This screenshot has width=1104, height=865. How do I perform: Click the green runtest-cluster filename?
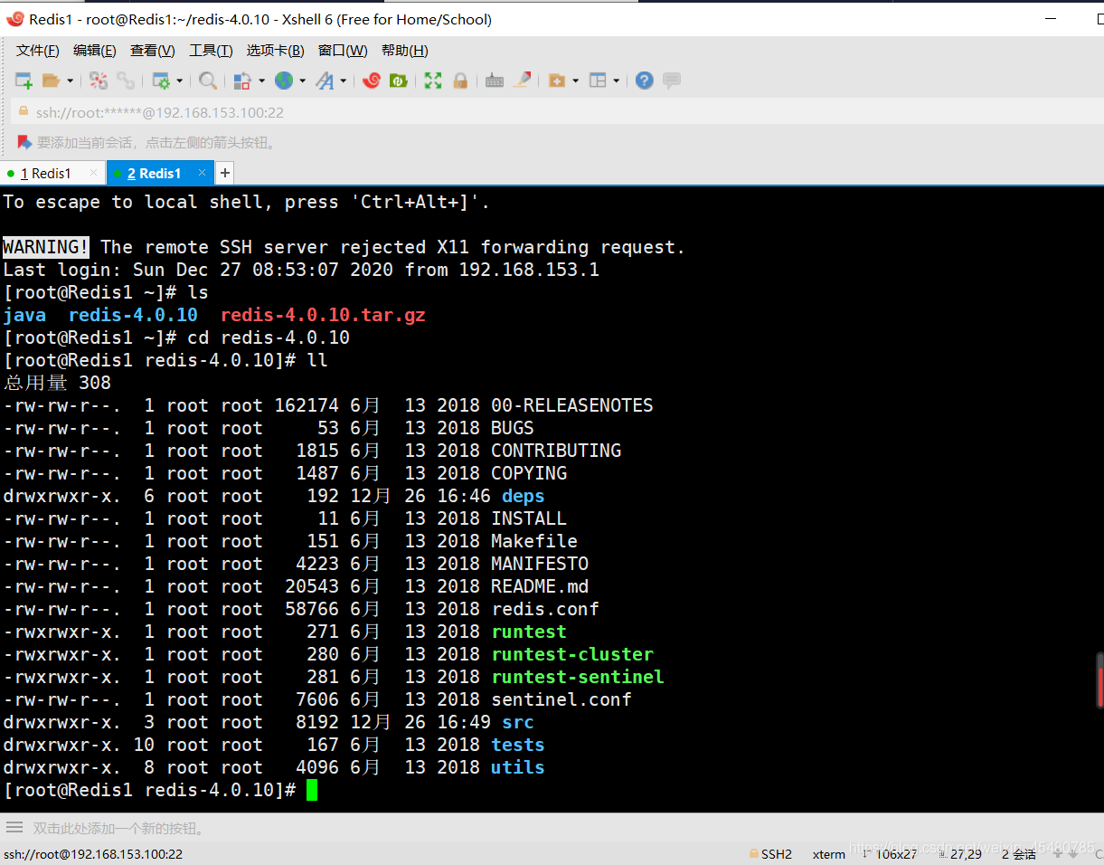[572, 654]
